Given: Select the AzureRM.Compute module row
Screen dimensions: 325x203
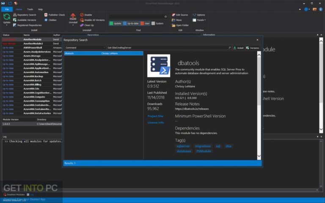Looking at the screenshot, I should pos(32,97).
